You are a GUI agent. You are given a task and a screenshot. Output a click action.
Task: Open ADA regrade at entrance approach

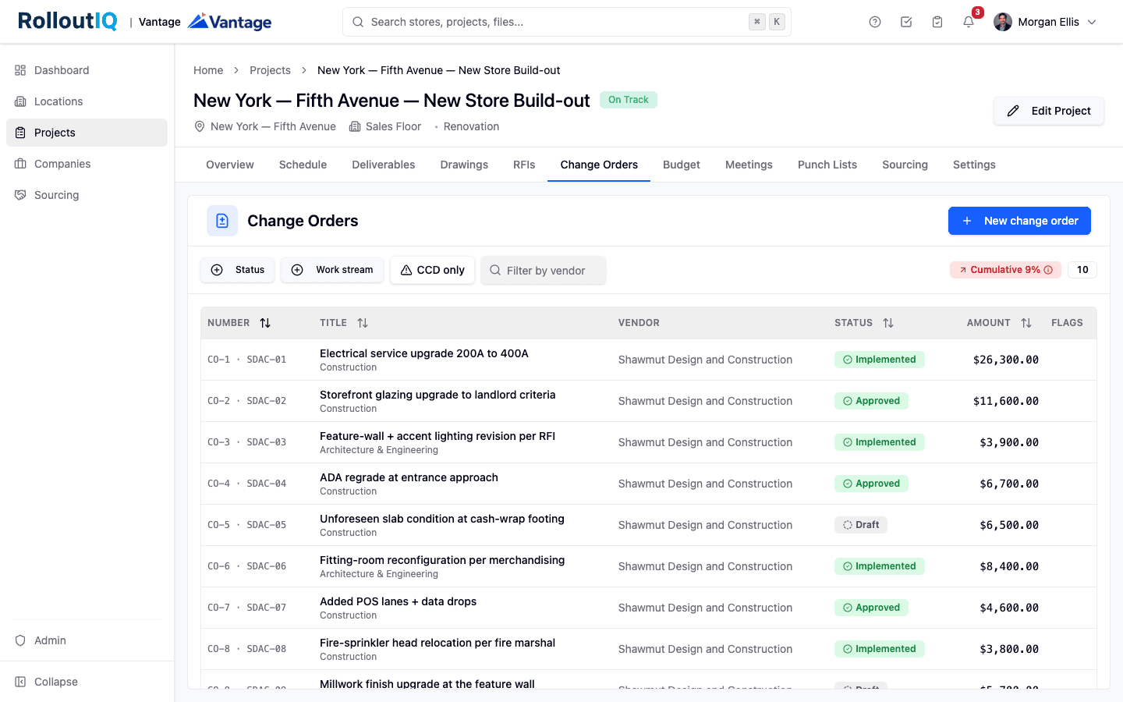click(x=409, y=477)
